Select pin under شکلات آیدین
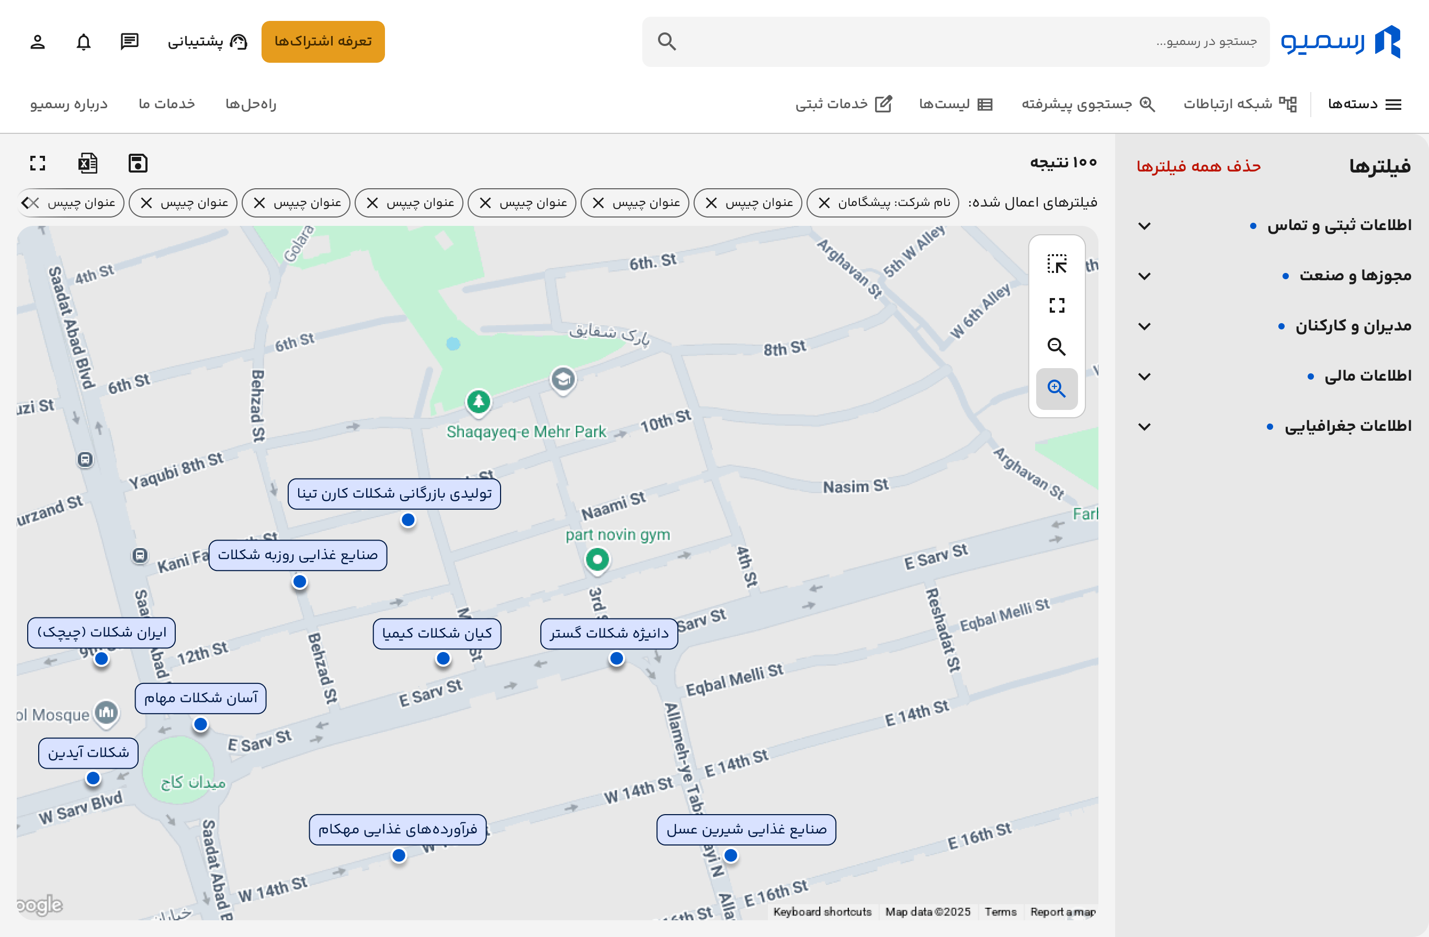Image resolution: width=1429 pixels, height=937 pixels. [x=93, y=778]
